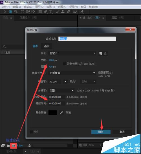Open the composition panel menu icon
This screenshot has height=154, width=141.
pyautogui.click(x=103, y=18)
